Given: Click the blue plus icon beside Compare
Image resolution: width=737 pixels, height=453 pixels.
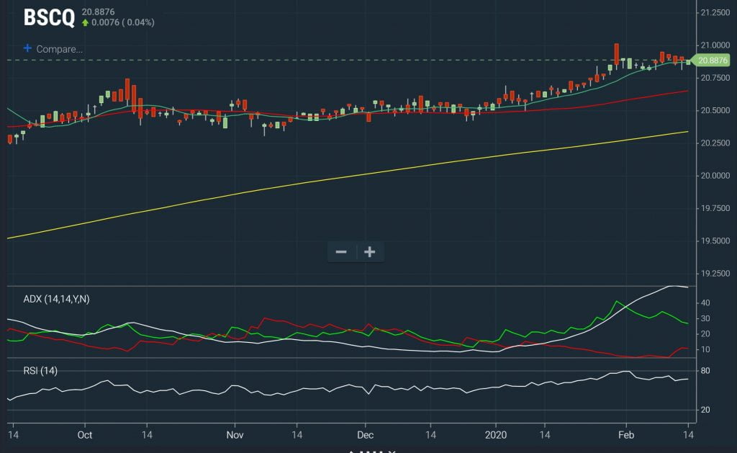Looking at the screenshot, I should click(x=27, y=48).
